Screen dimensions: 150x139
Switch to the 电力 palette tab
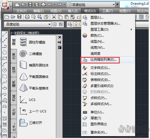tap(14, 112)
